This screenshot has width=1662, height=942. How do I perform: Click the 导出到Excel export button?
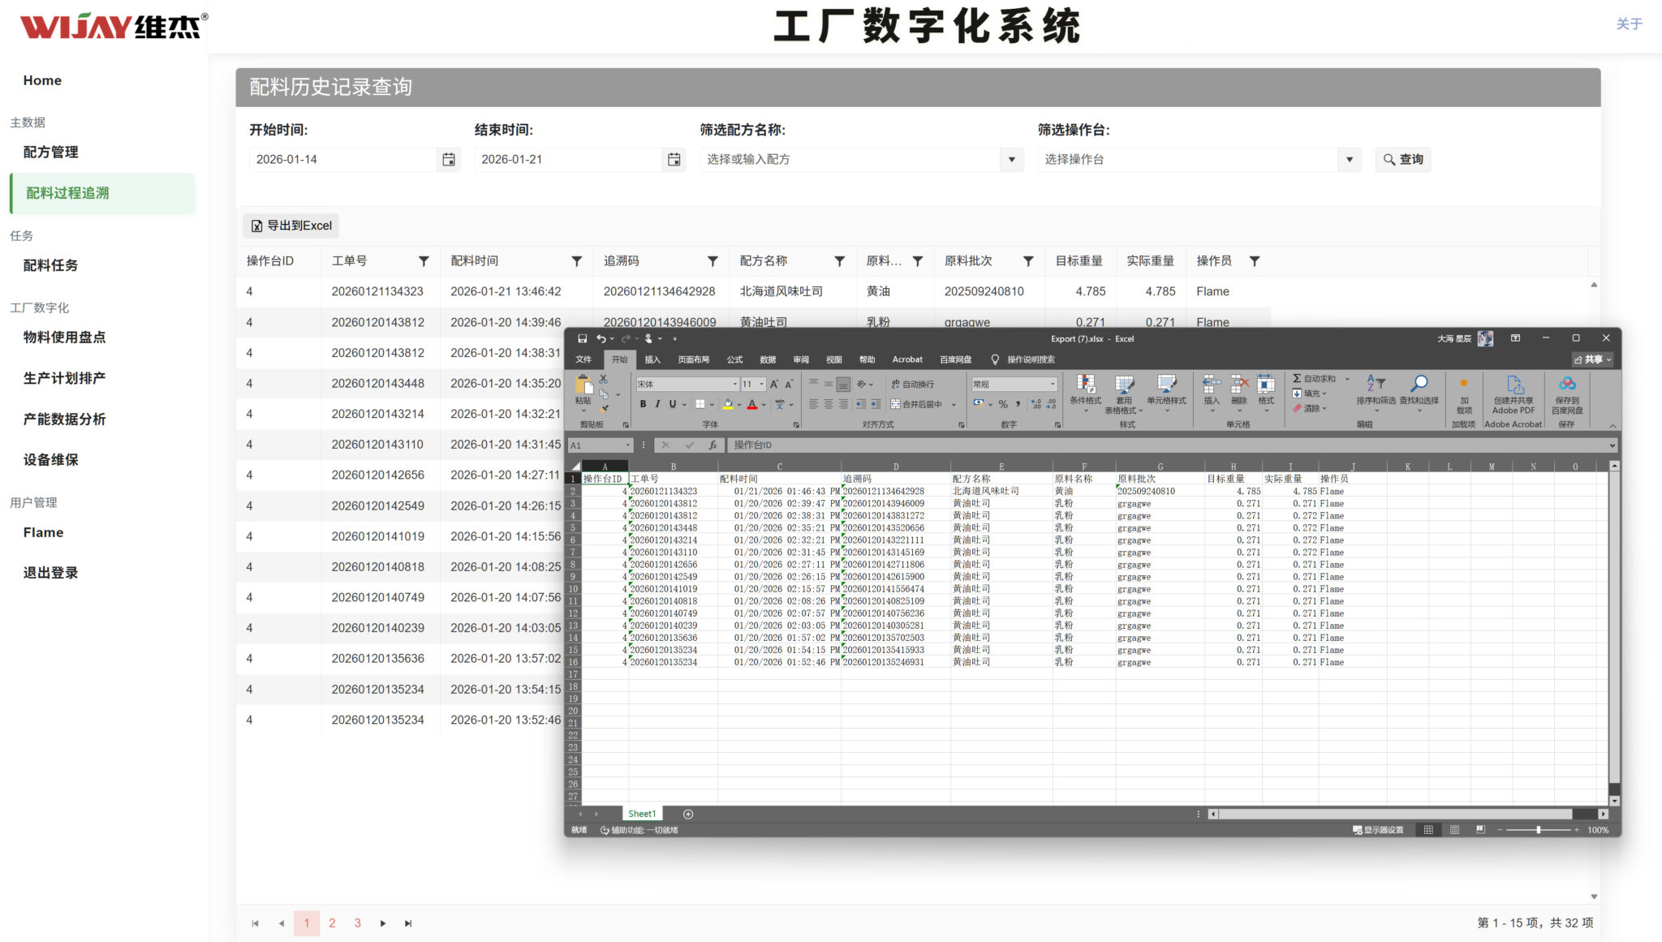[x=291, y=226]
